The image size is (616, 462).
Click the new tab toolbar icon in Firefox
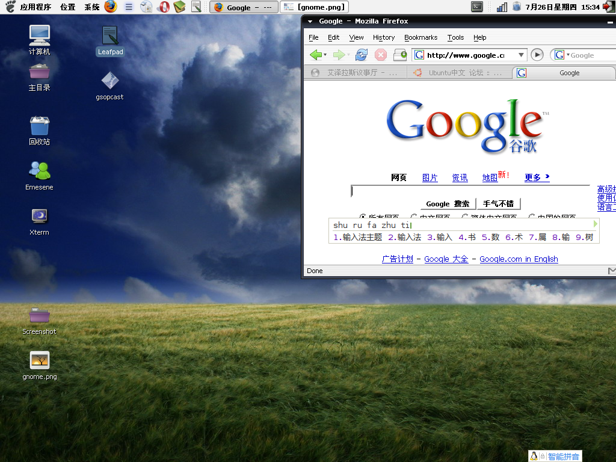point(400,55)
